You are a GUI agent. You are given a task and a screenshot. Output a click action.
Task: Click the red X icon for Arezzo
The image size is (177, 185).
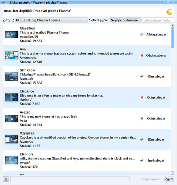(x=142, y=118)
